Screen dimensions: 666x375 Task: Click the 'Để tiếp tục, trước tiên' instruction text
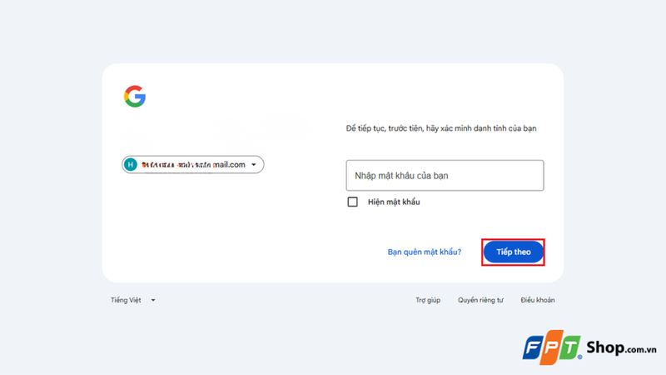point(441,128)
